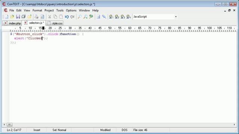Click the Copy icon

(55, 17)
